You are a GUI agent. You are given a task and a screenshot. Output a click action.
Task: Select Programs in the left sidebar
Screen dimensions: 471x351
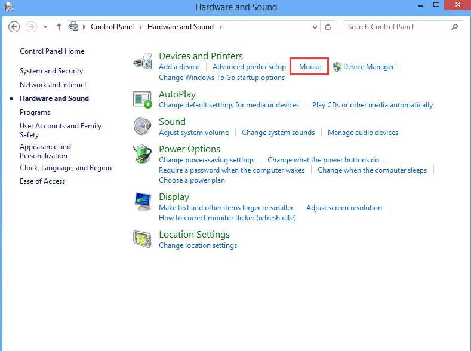(x=35, y=112)
